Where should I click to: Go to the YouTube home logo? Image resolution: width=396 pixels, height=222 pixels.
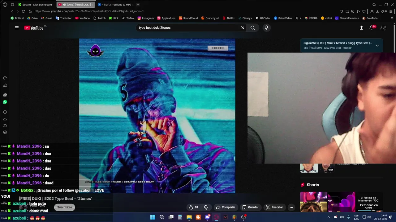(x=34, y=28)
